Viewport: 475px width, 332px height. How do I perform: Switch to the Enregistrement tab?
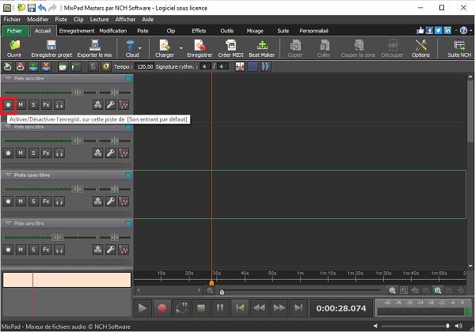(x=77, y=31)
